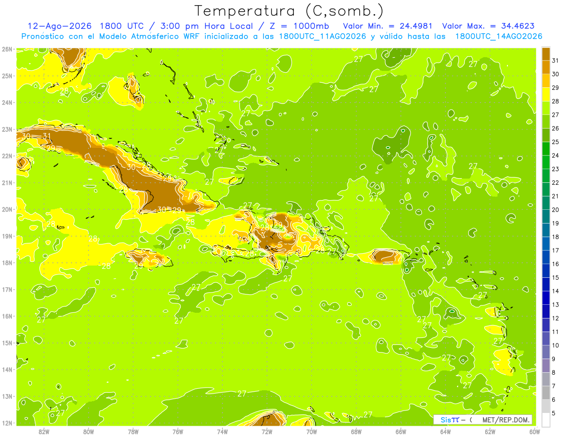Click the 13N latitude axis label
568x438 pixels.
point(7,396)
